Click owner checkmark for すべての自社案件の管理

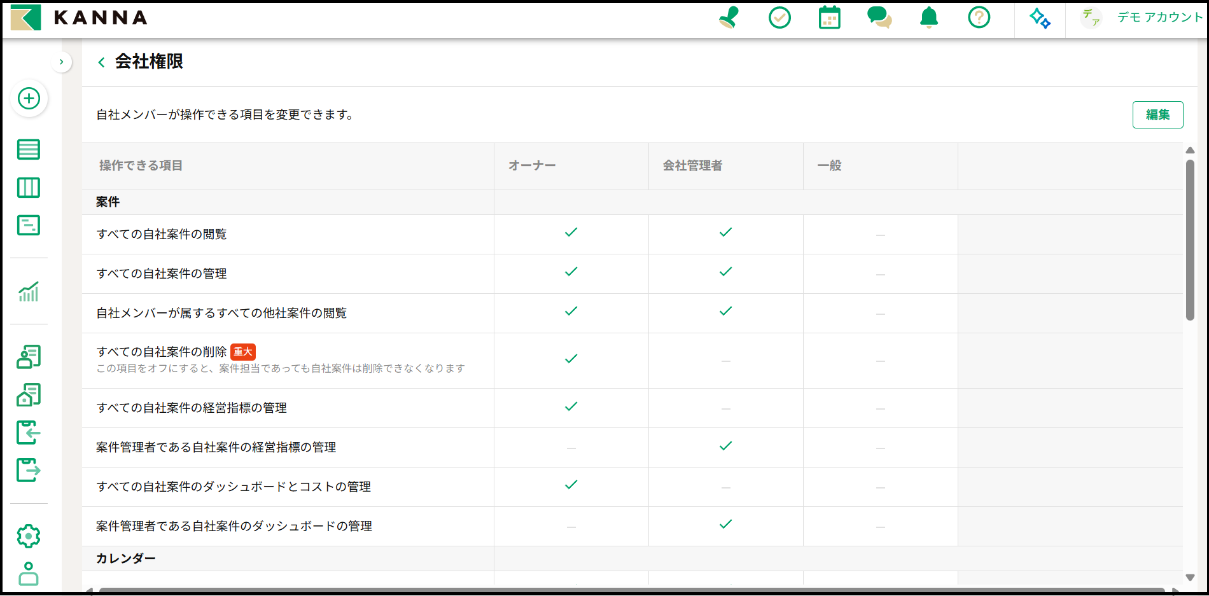(571, 272)
